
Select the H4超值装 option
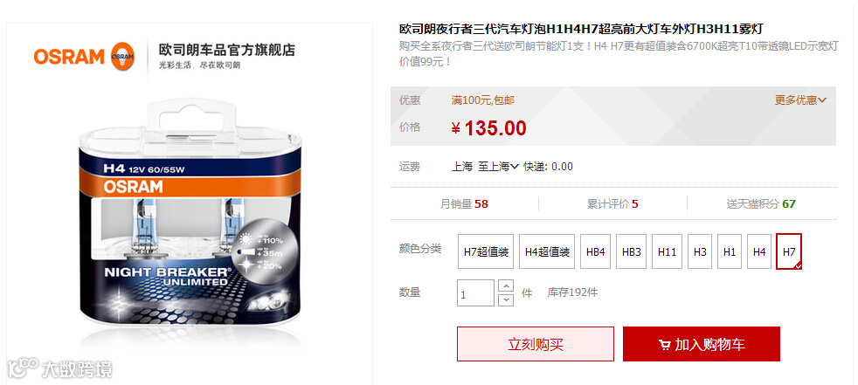(x=547, y=251)
